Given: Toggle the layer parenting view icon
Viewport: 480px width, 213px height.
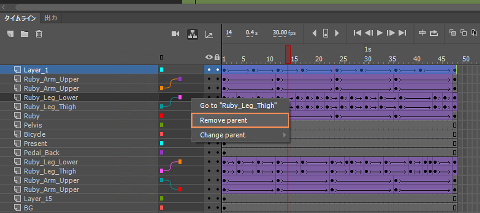Looking at the screenshot, I should coord(192,34).
